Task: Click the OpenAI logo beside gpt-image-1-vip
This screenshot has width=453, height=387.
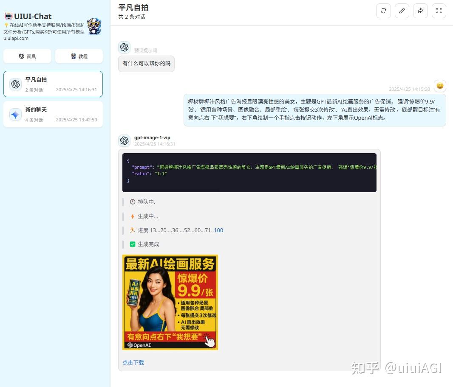Action: tap(125, 140)
